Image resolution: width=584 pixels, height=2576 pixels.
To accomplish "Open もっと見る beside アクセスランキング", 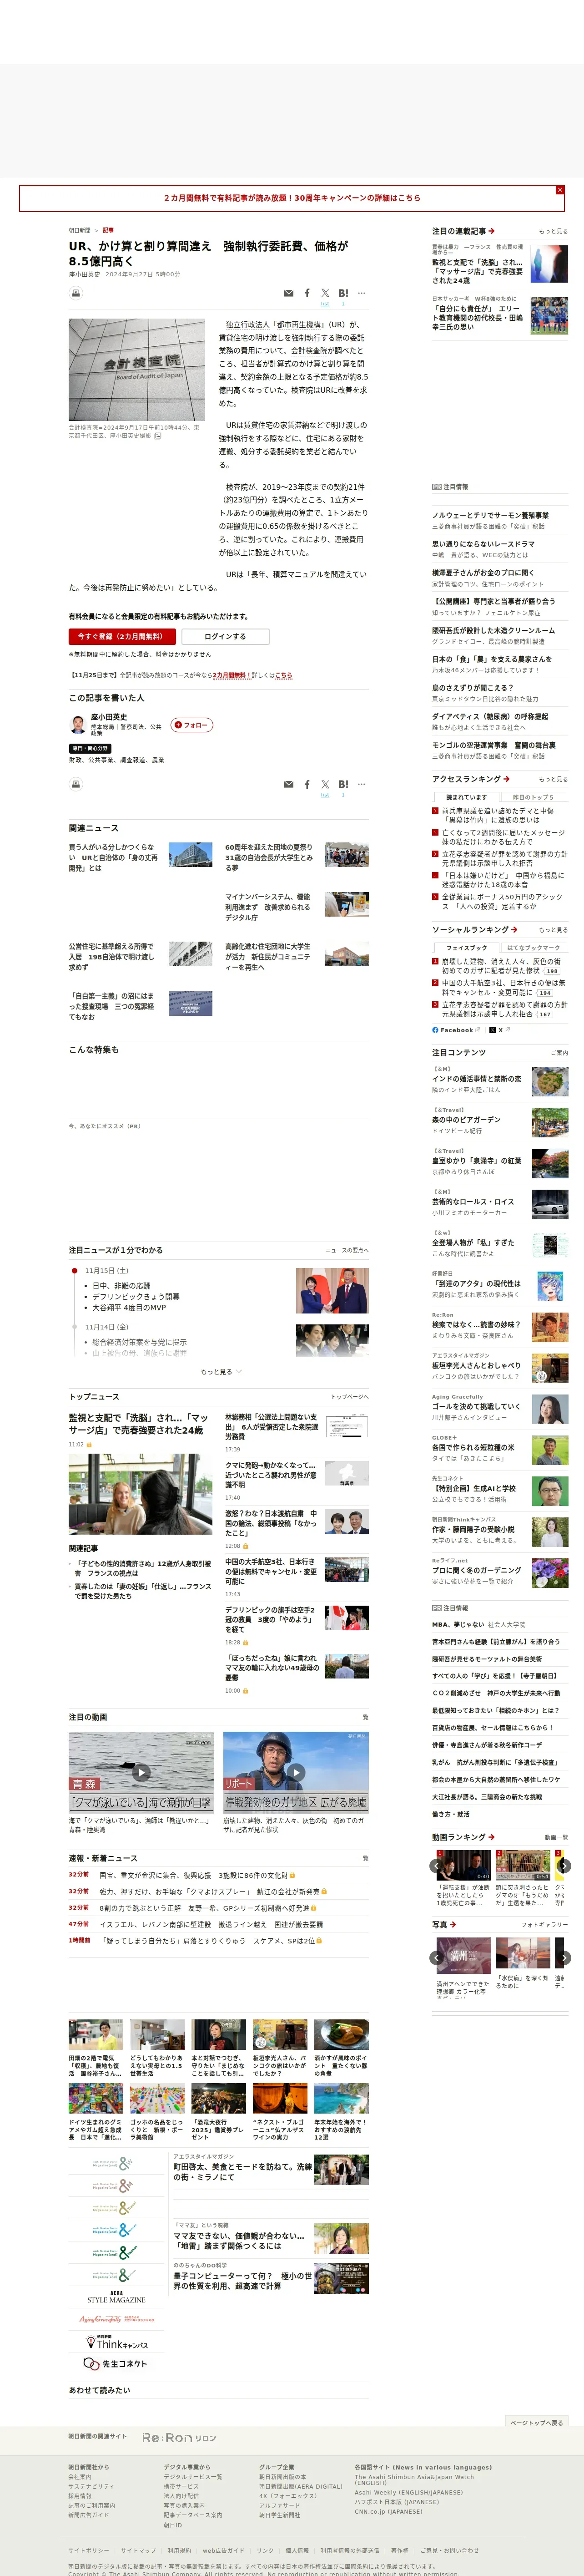I will (553, 779).
